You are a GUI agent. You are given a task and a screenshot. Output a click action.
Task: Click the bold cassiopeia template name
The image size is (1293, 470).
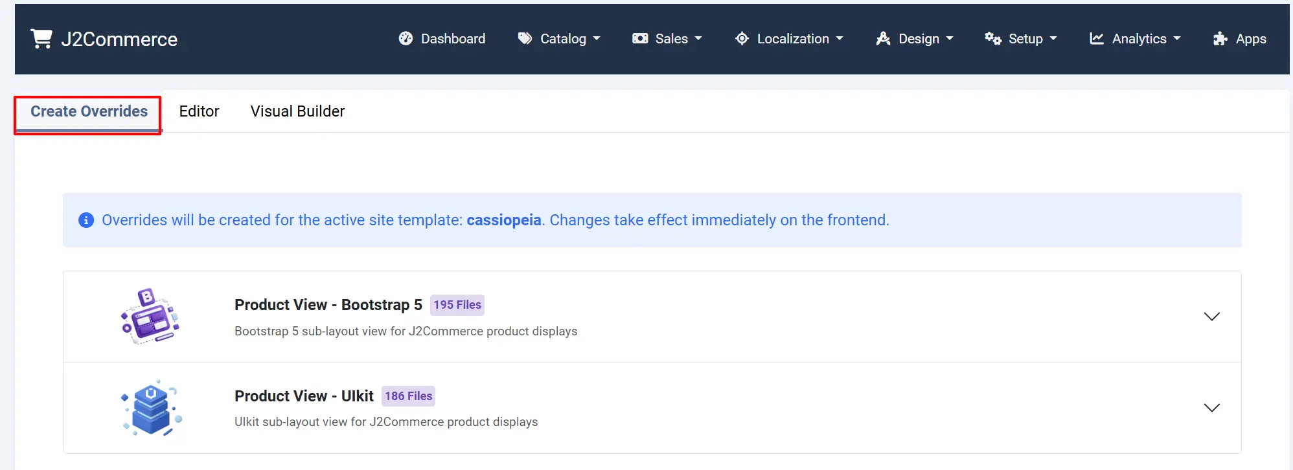[504, 220]
